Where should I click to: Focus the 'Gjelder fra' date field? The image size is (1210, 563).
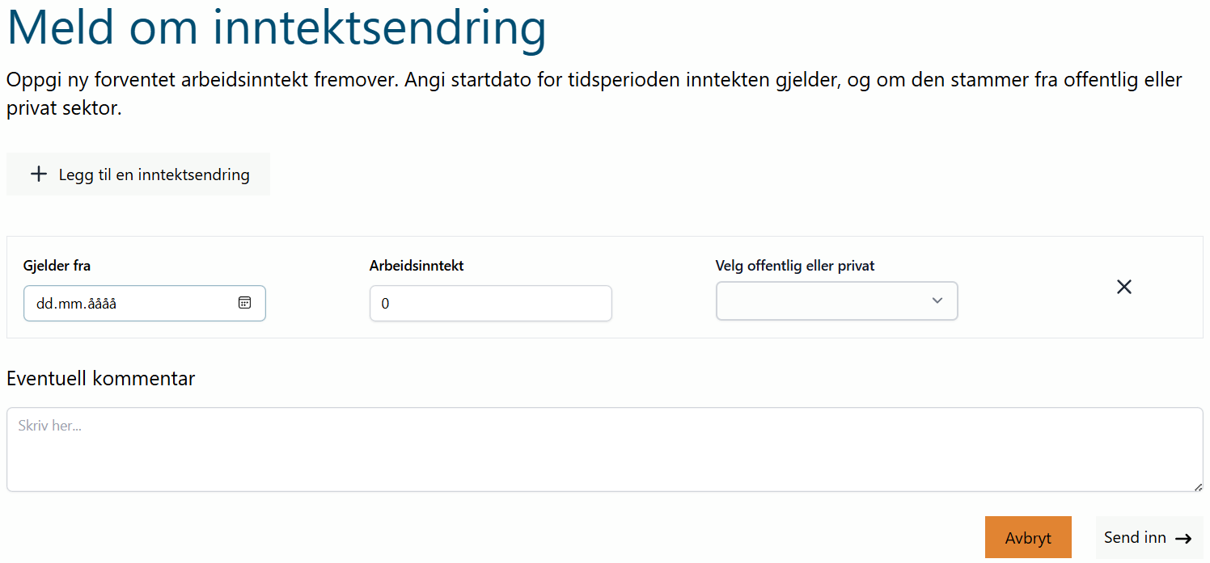pyautogui.click(x=145, y=304)
